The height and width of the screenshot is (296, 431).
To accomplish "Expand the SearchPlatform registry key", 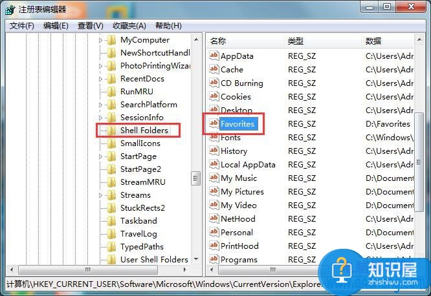I will [x=101, y=105].
